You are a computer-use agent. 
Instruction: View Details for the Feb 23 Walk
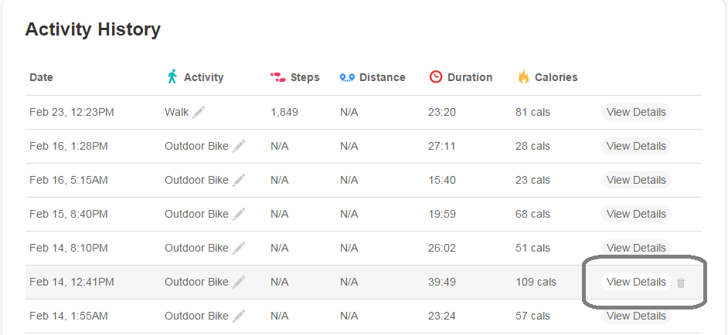pyautogui.click(x=636, y=112)
